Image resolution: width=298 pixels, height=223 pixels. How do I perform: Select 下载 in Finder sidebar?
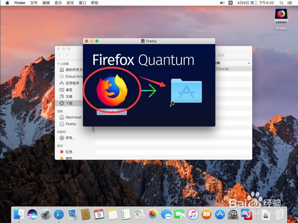[x=69, y=103]
